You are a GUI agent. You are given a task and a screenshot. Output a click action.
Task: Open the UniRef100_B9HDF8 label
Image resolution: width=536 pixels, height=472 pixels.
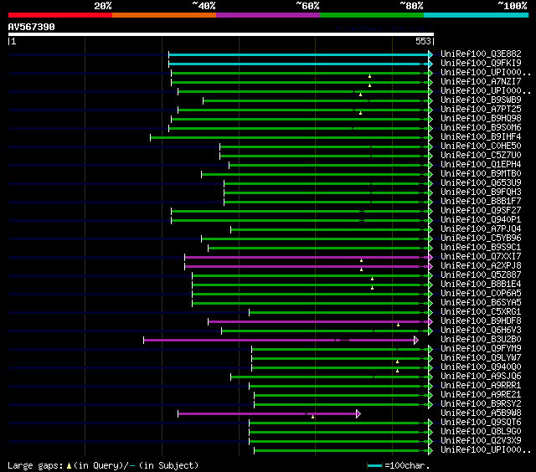pos(481,321)
